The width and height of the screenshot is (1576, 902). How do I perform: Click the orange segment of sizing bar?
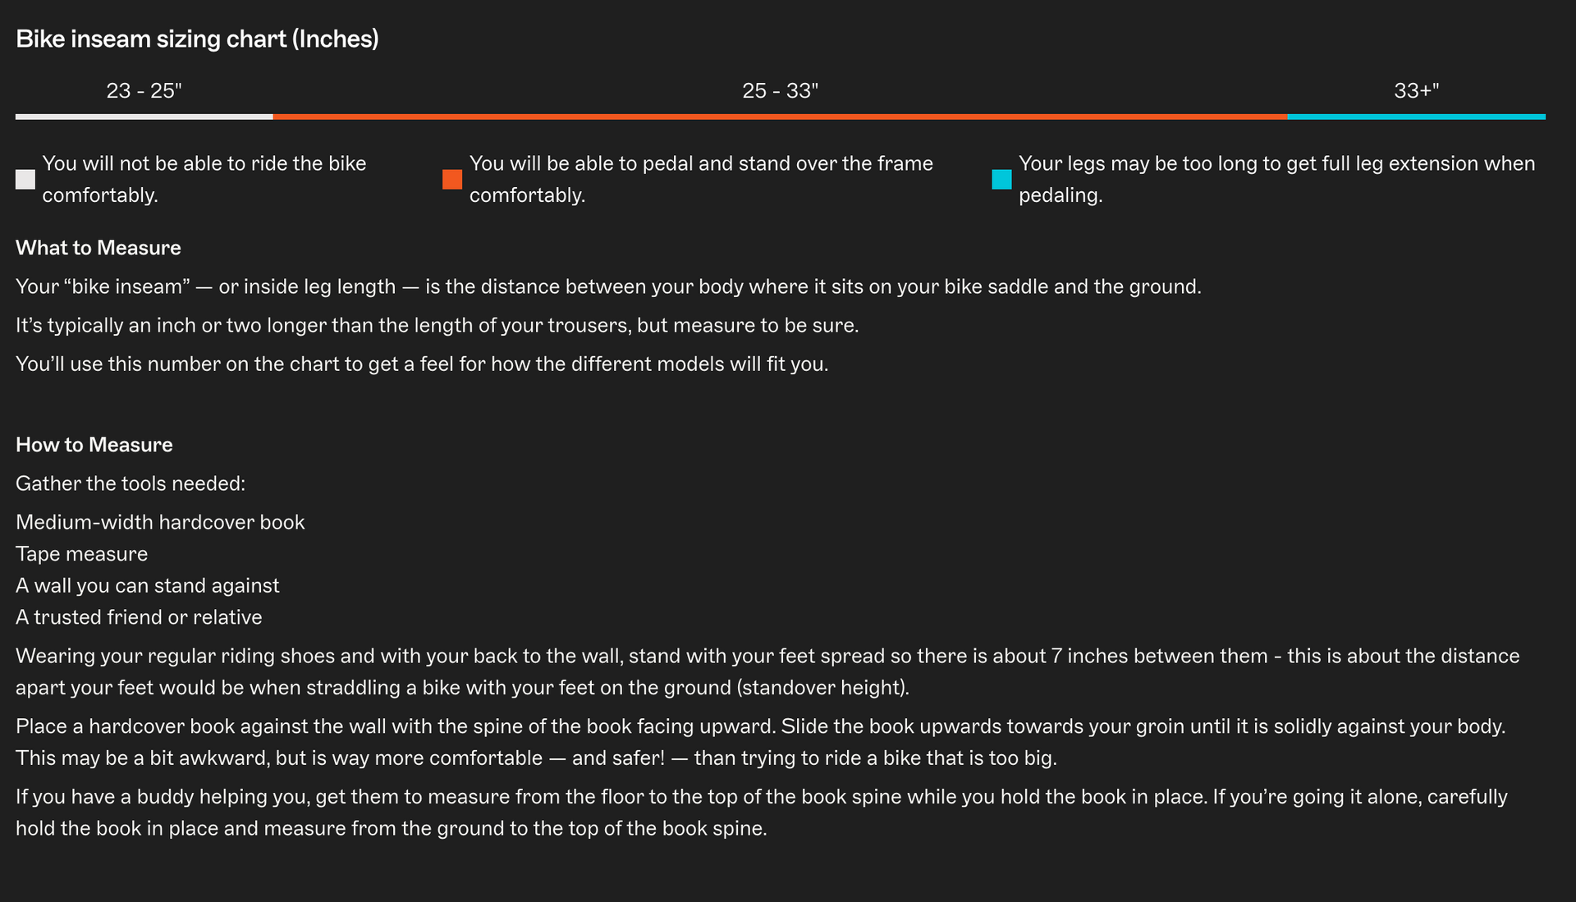pyautogui.click(x=780, y=117)
